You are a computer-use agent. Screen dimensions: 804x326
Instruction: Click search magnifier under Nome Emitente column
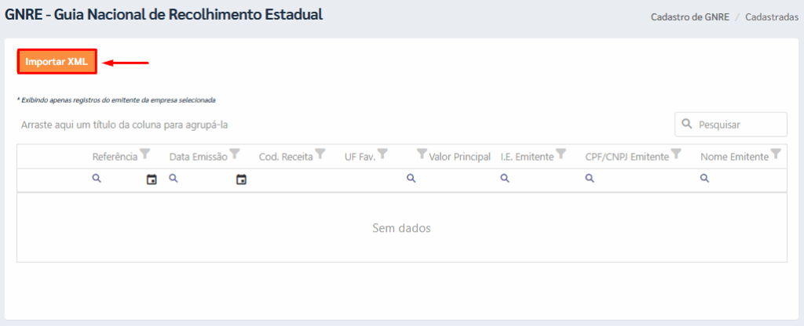pos(704,178)
